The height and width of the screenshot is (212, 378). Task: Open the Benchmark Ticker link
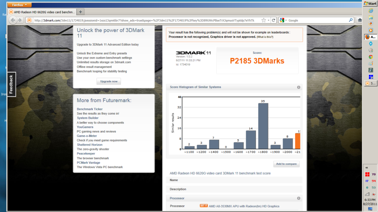[x=90, y=109]
